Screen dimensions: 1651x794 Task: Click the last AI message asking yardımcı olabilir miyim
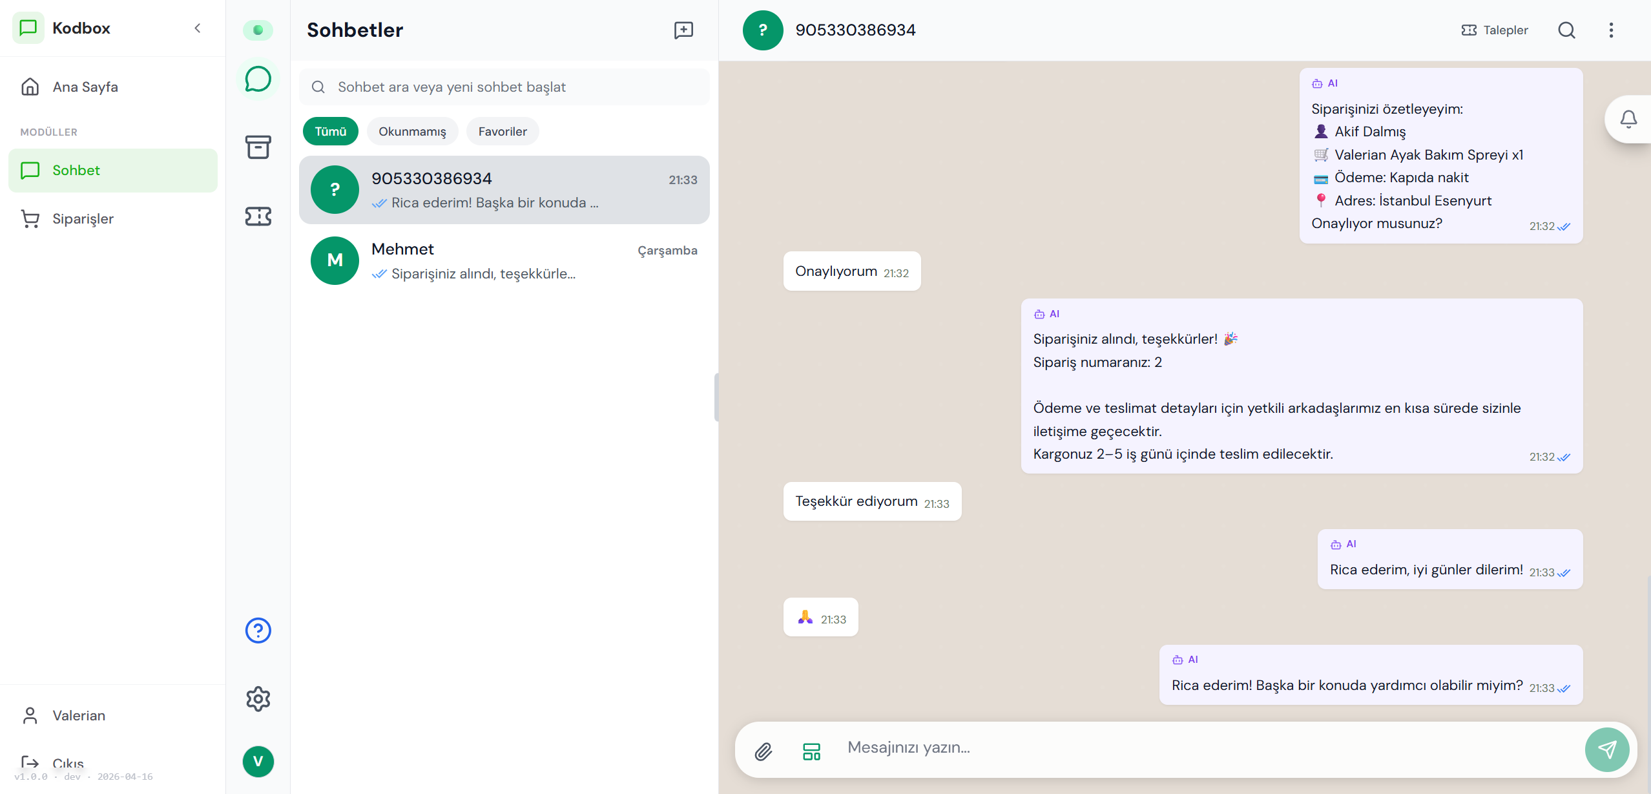1371,674
